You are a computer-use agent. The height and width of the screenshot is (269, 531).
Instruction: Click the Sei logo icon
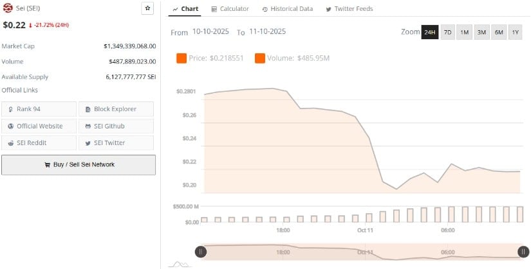pos(8,8)
